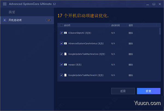Close the Advanced SystemCare window
The width and height of the screenshot is (164, 111).
pyautogui.click(x=160, y=4)
